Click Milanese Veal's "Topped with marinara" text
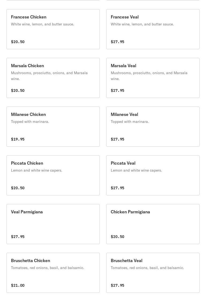Viewport: 206px width, 295px height. point(130,122)
